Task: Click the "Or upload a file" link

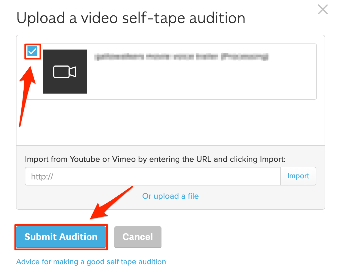Action: coord(170,196)
